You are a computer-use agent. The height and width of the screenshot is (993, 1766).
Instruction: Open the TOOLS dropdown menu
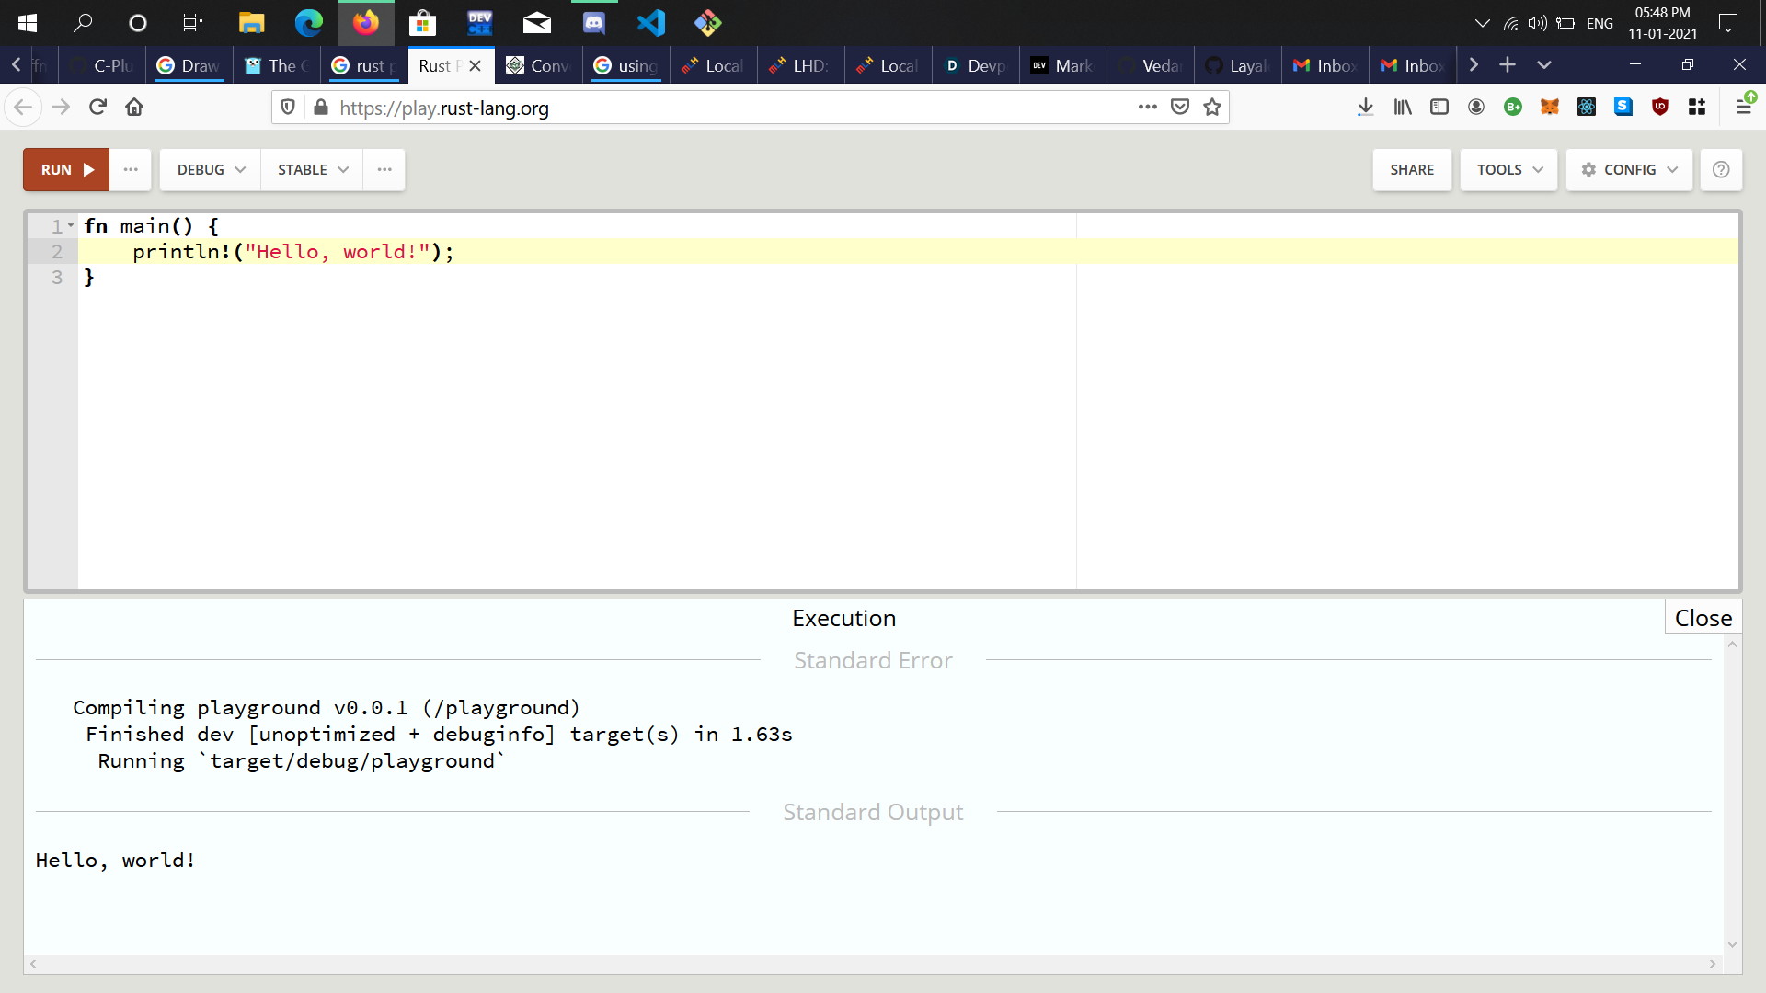(1509, 170)
